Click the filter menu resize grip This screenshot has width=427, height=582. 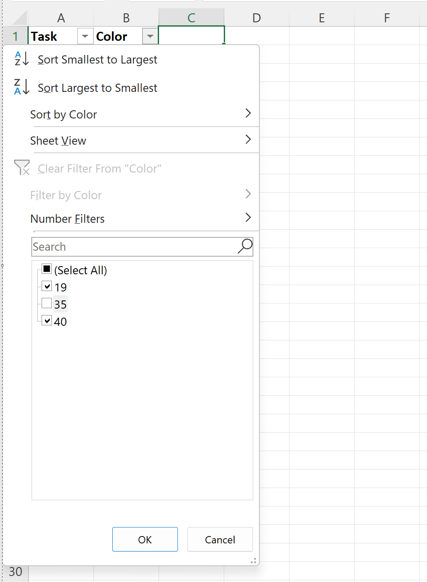pyautogui.click(x=253, y=561)
